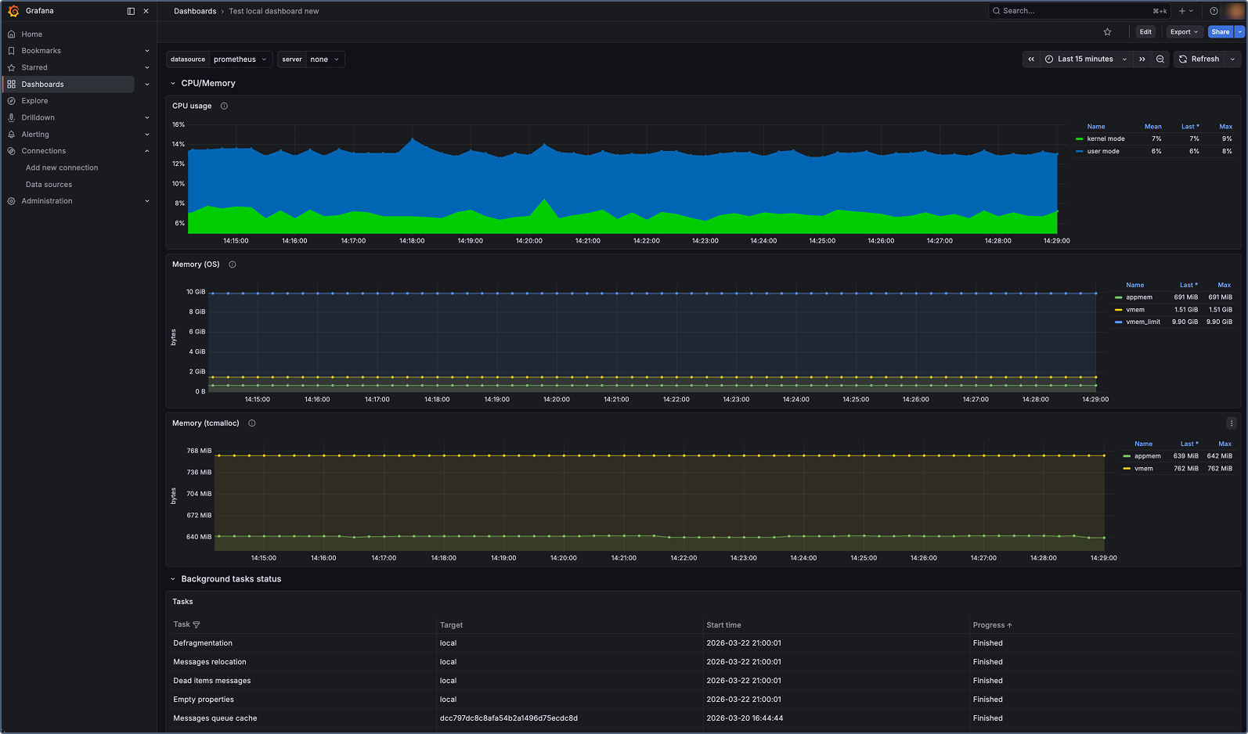Toggle vmem_limit series in Memory OS legend

pos(1142,322)
